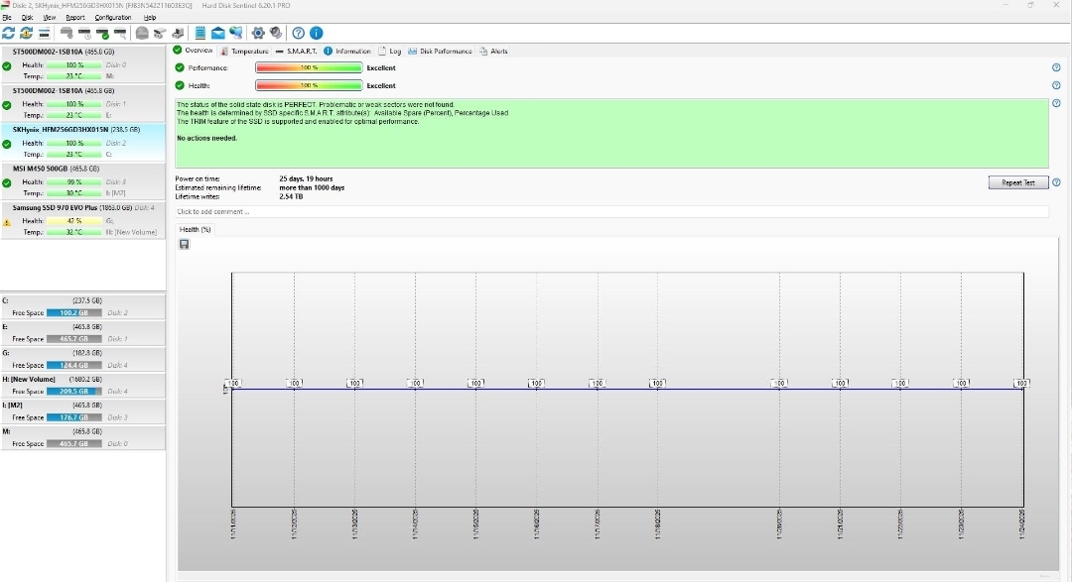Click the save graph floppy disk icon

point(184,244)
